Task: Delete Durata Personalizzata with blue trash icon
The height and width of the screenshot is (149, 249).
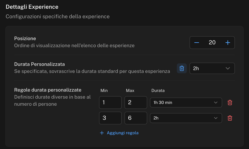Action: point(182,68)
